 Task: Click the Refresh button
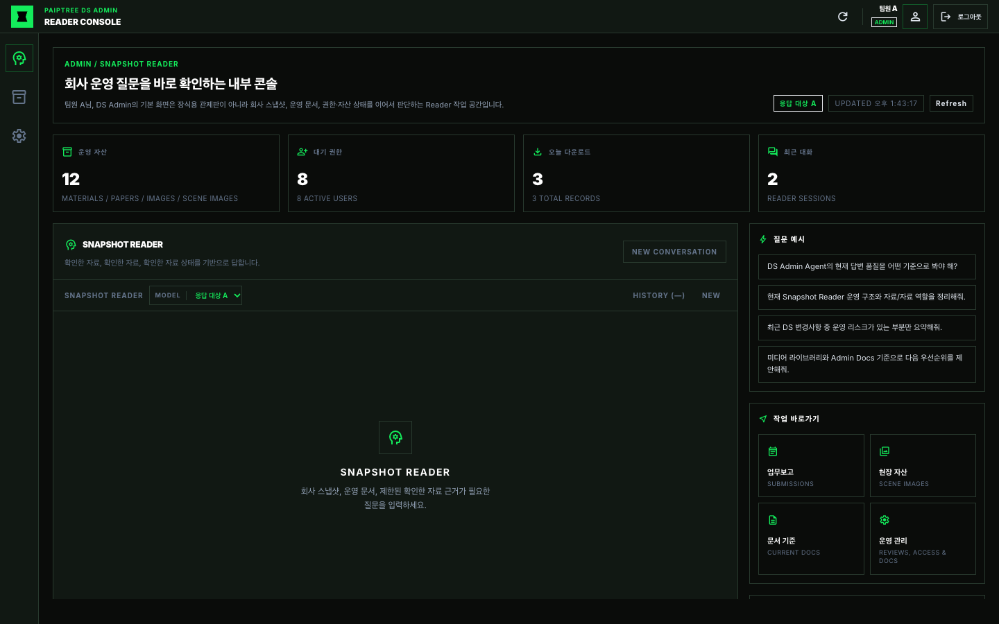click(x=951, y=103)
